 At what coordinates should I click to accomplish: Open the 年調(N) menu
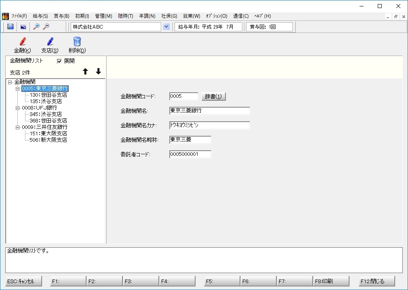pyautogui.click(x=147, y=16)
